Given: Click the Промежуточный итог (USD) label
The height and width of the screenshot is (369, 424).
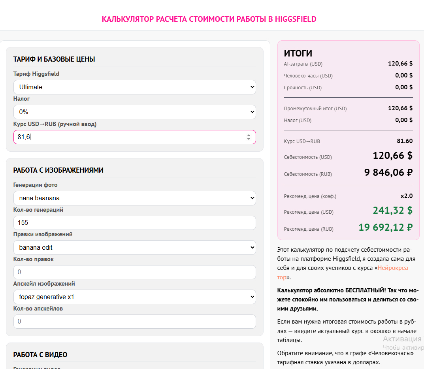Looking at the screenshot, I should [315, 109].
